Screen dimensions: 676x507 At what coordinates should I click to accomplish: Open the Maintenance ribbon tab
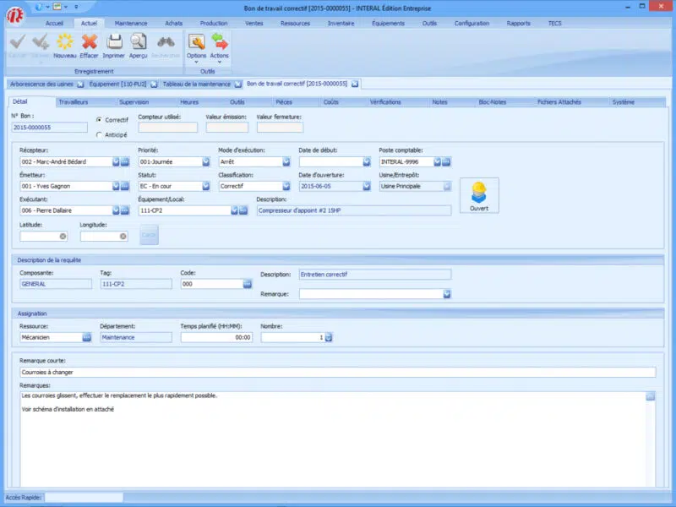[x=131, y=23]
